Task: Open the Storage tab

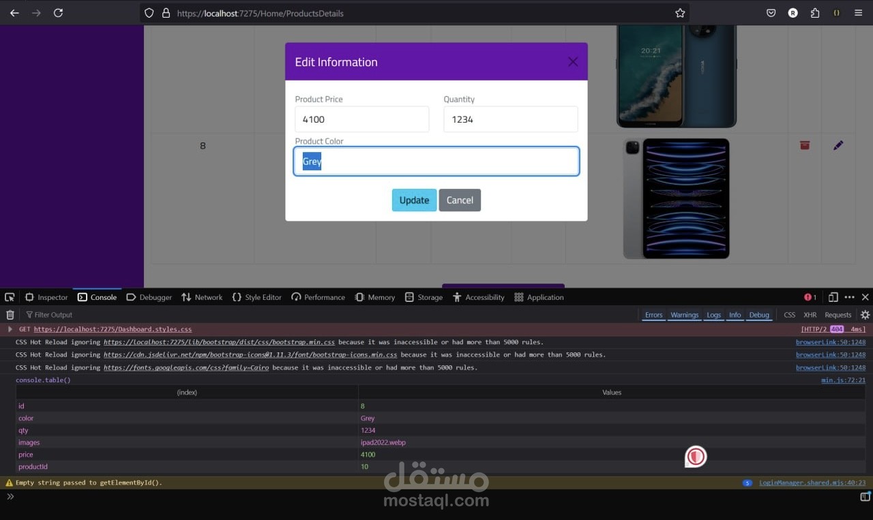Action: (x=424, y=297)
